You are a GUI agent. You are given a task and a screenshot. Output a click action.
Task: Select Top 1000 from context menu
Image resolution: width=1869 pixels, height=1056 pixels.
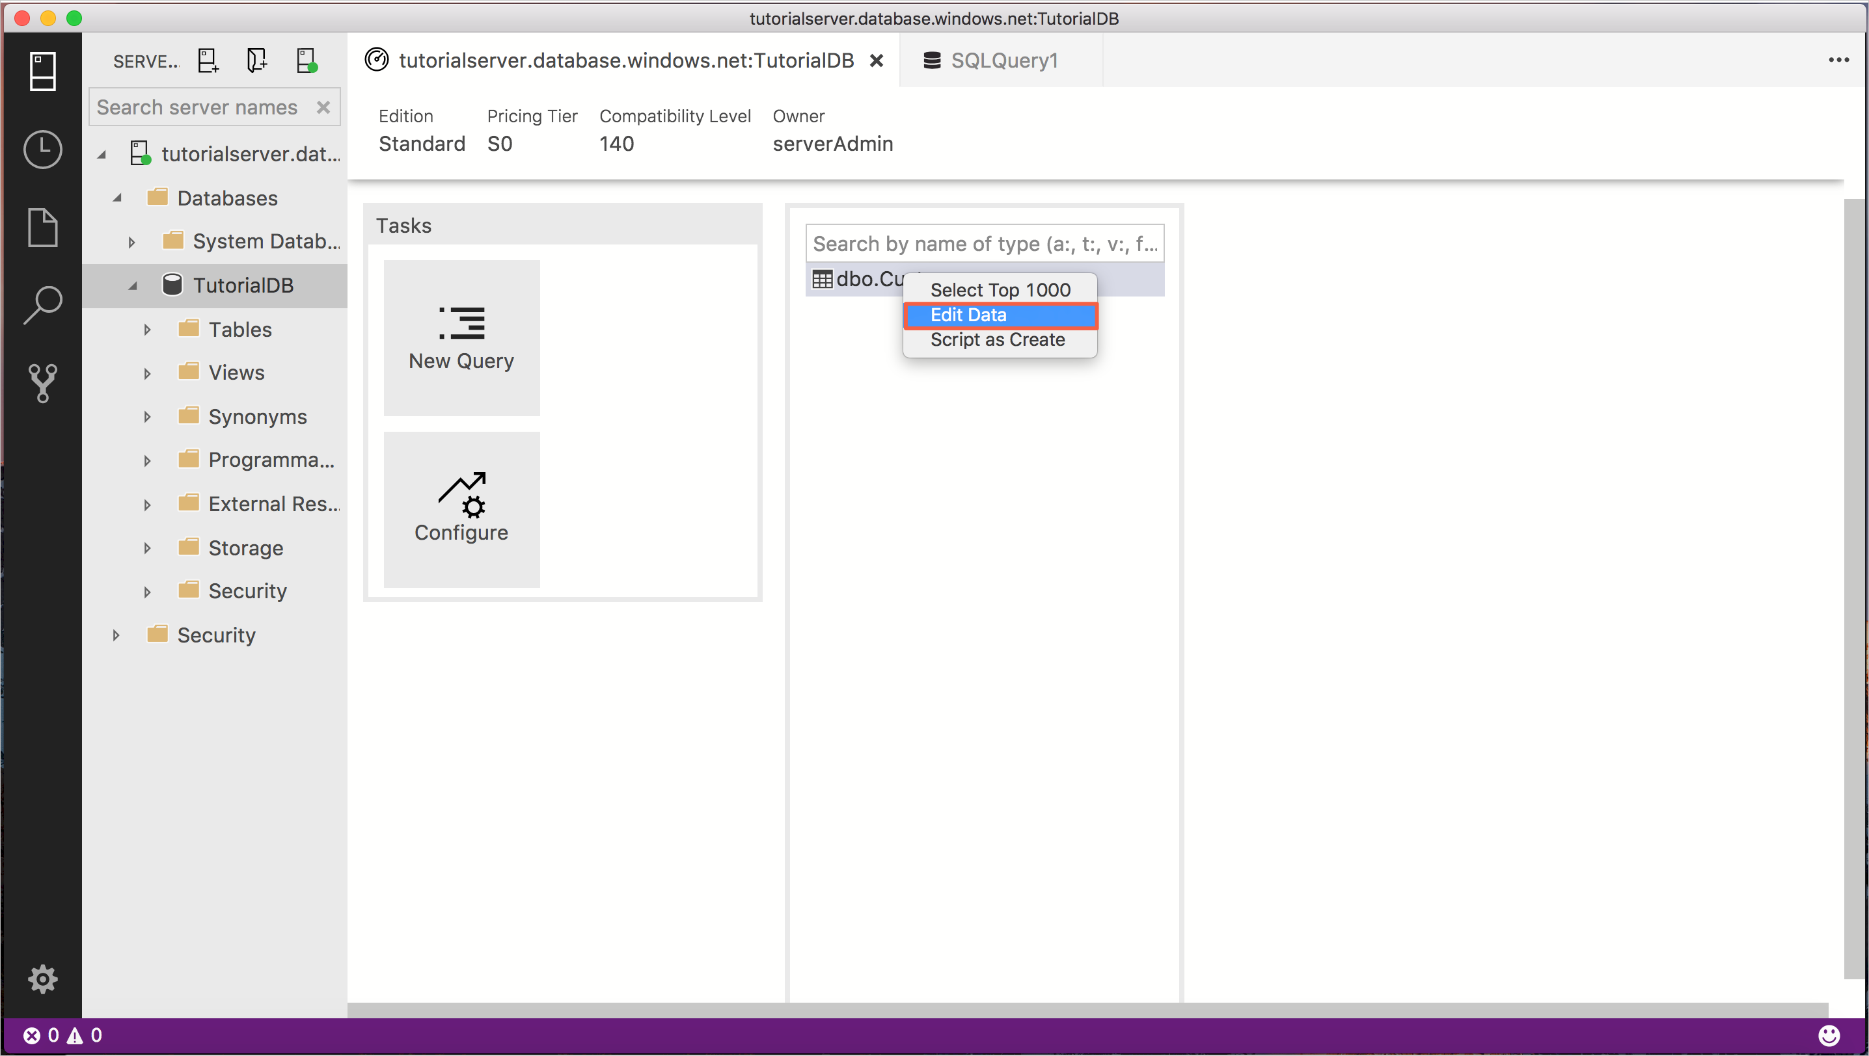999,290
